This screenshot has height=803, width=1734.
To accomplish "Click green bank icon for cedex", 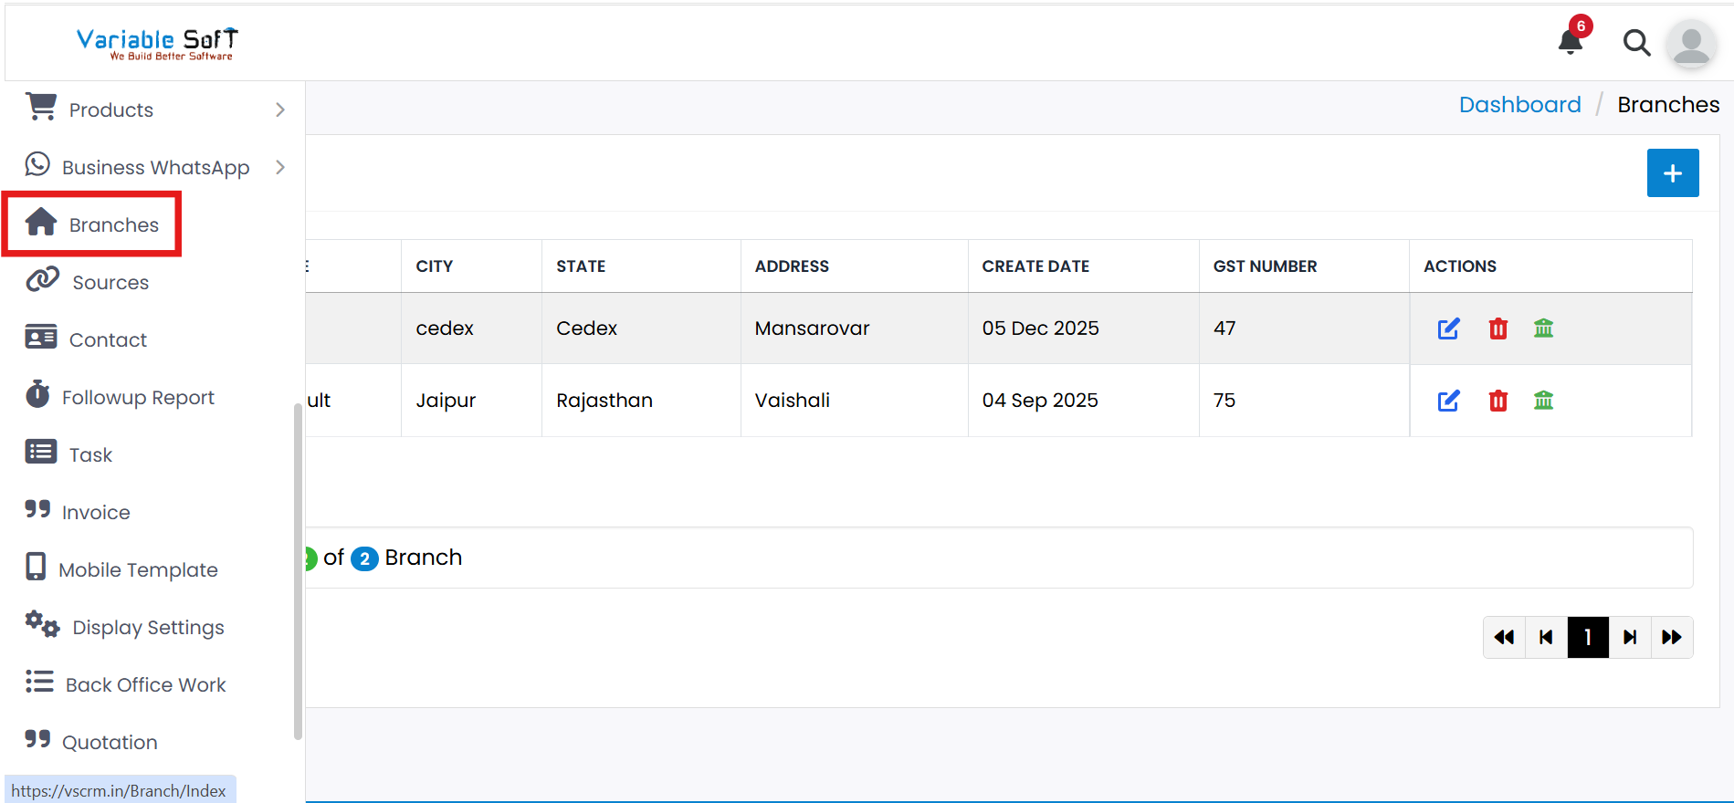I will point(1543,328).
